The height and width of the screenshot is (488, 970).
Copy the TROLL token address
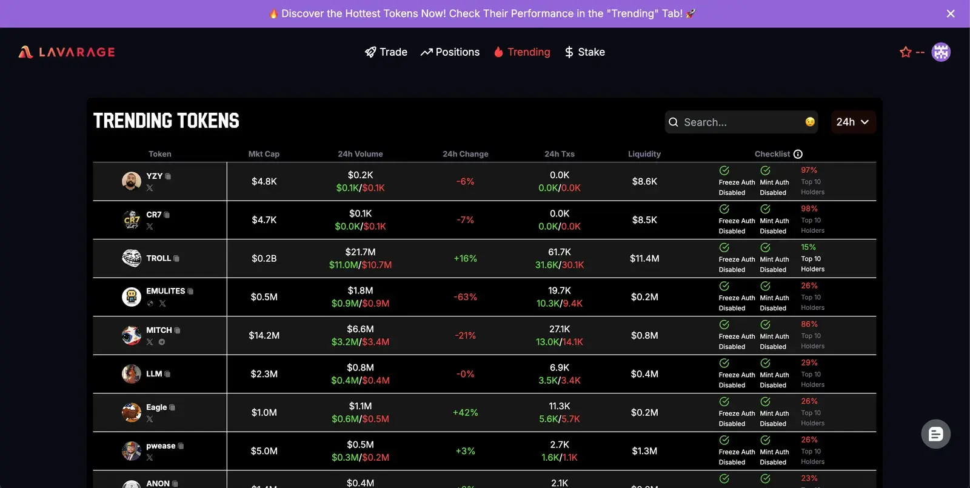176,259
